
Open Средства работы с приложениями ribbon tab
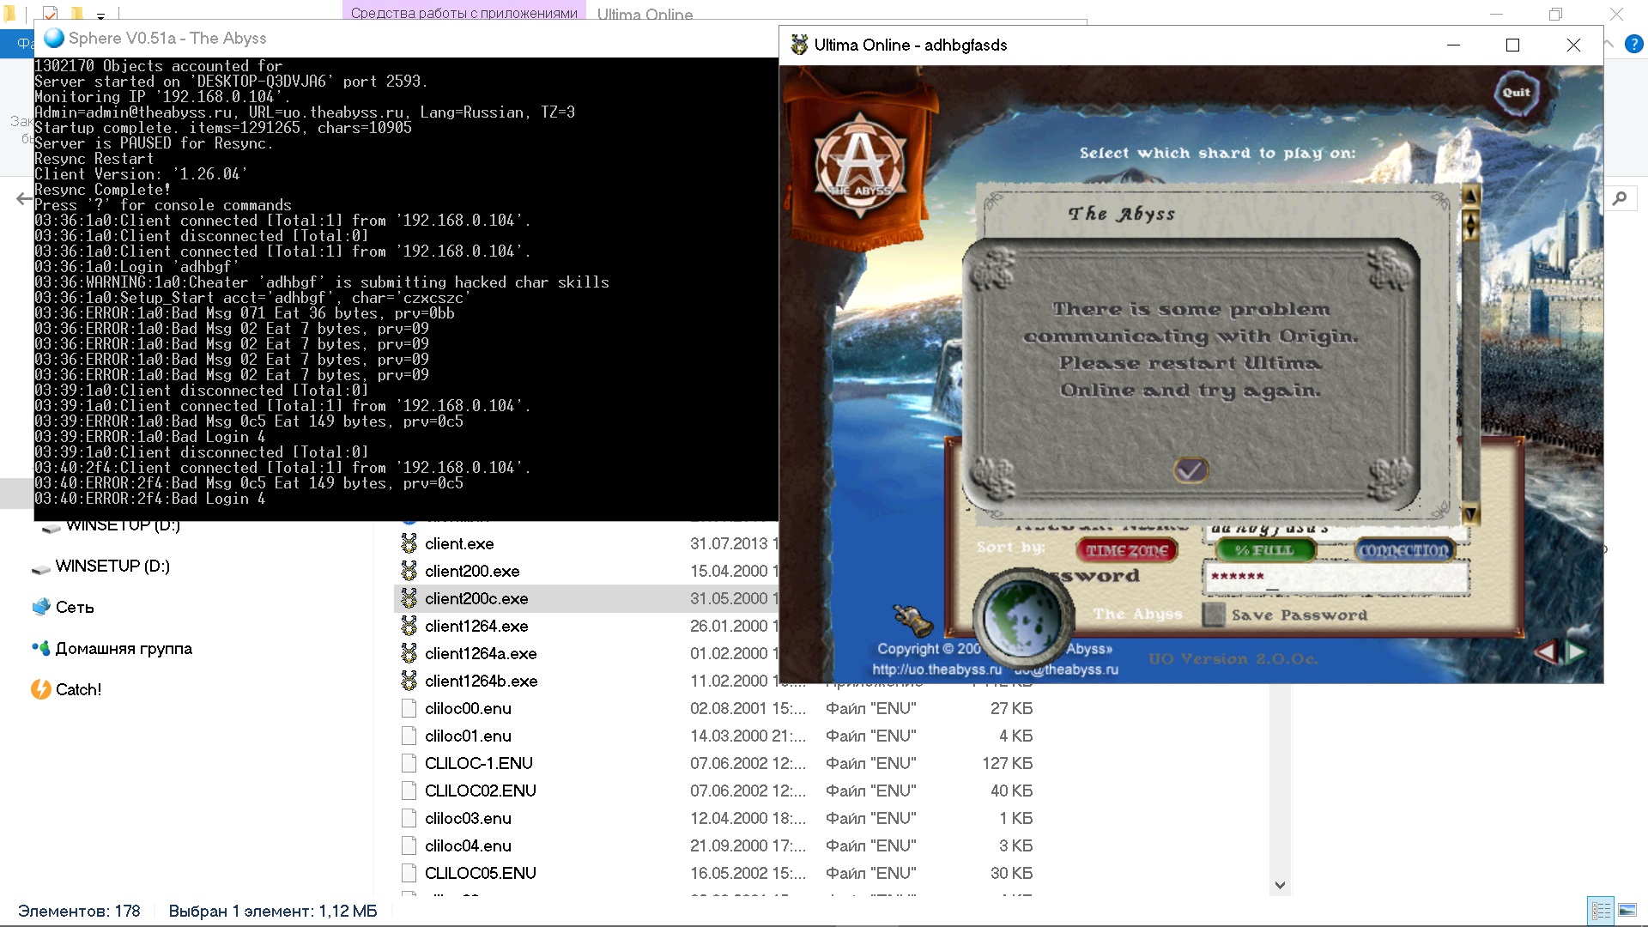tap(463, 13)
